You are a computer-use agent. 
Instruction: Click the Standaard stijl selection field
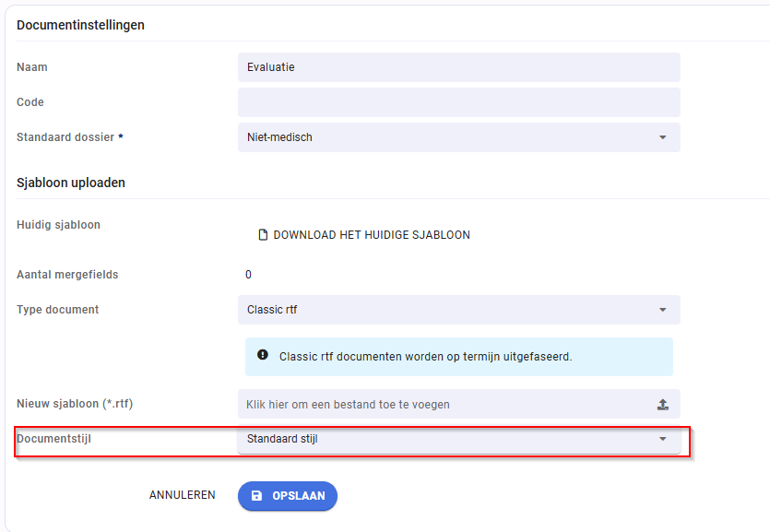pos(459,439)
